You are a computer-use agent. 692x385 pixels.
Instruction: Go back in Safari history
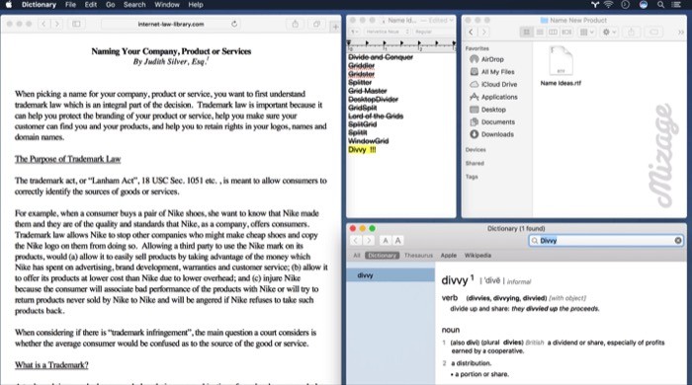[x=43, y=24]
